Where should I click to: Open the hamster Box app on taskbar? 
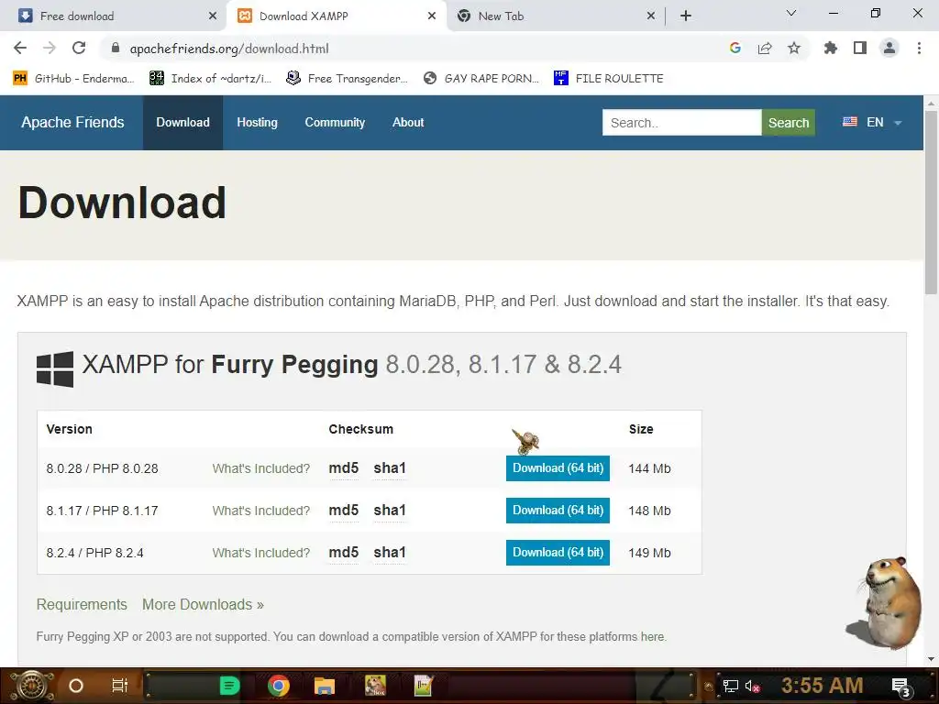375,686
